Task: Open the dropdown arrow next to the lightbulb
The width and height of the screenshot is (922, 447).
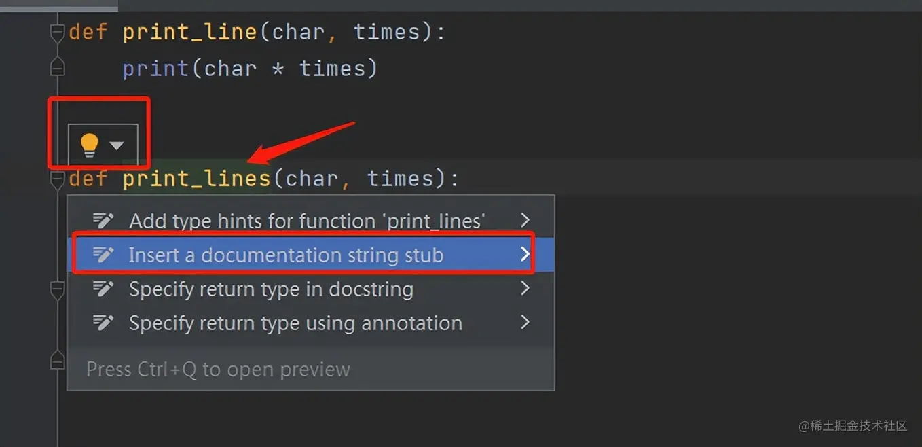Action: pos(117,143)
